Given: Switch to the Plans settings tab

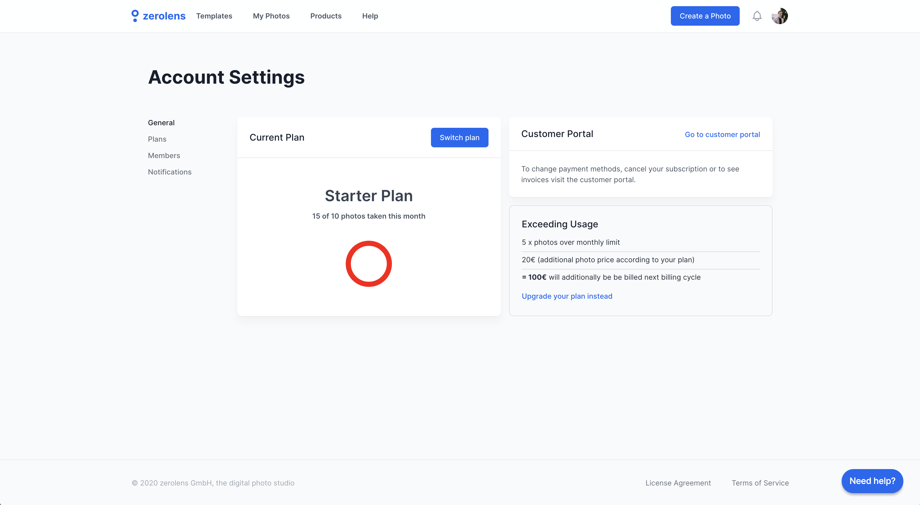Looking at the screenshot, I should point(157,139).
